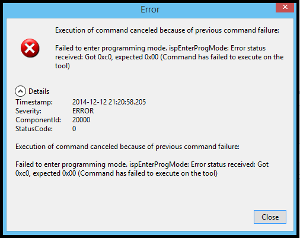Image resolution: width=300 pixels, height=238 pixels.
Task: Click the line starting with 'received: Got 0xc0'
Action: click(170, 57)
